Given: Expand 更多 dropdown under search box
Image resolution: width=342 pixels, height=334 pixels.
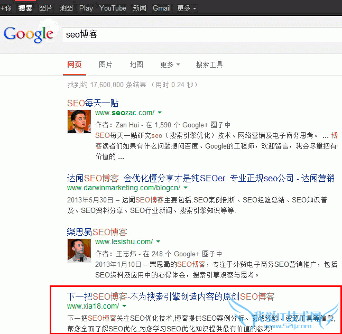Looking at the screenshot, I should coord(170,64).
